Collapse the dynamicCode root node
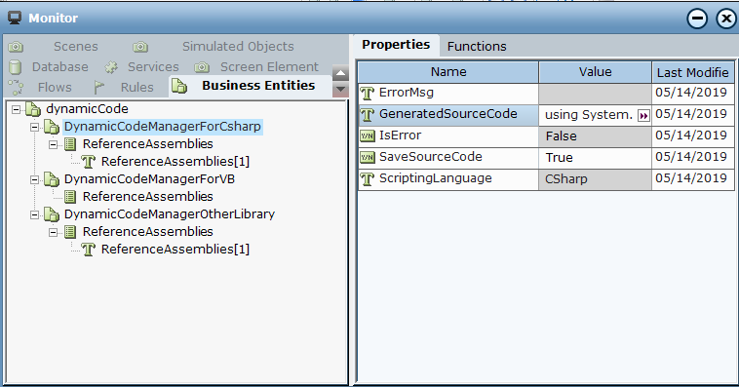The width and height of the screenshot is (739, 387). [16, 109]
